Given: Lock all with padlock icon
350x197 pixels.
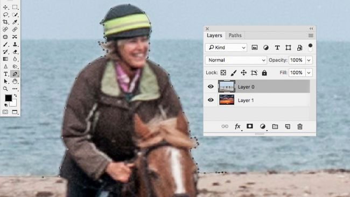Looking at the screenshot, I should (x=264, y=73).
